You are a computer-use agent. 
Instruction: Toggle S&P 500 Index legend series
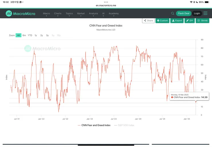point(124,125)
